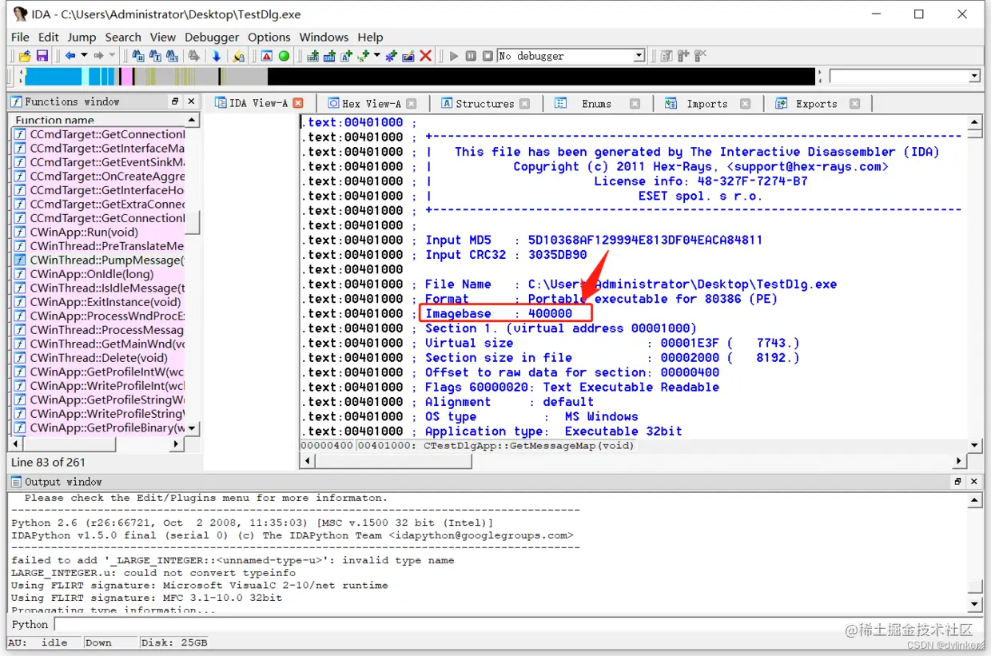This screenshot has width=991, height=656.
Task: Click the Python command input field
Action: click(518, 624)
